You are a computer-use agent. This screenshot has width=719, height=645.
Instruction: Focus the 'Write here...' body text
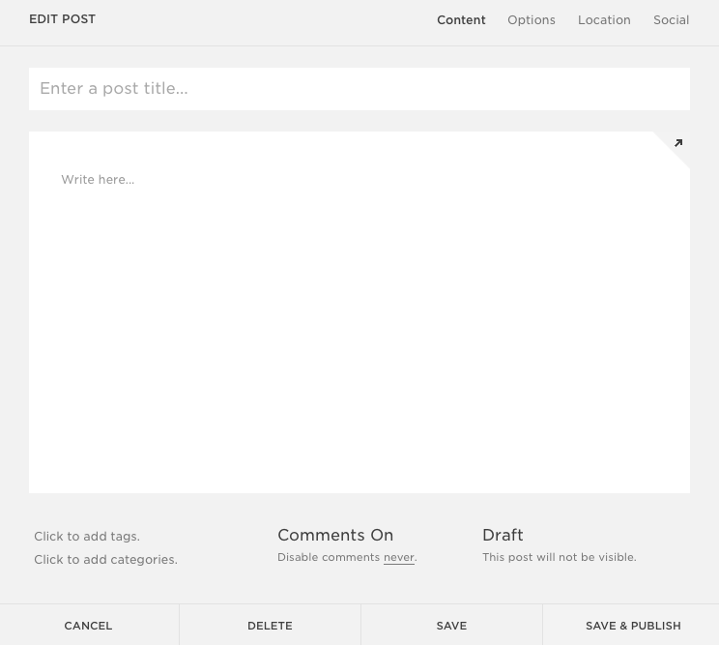tap(98, 180)
